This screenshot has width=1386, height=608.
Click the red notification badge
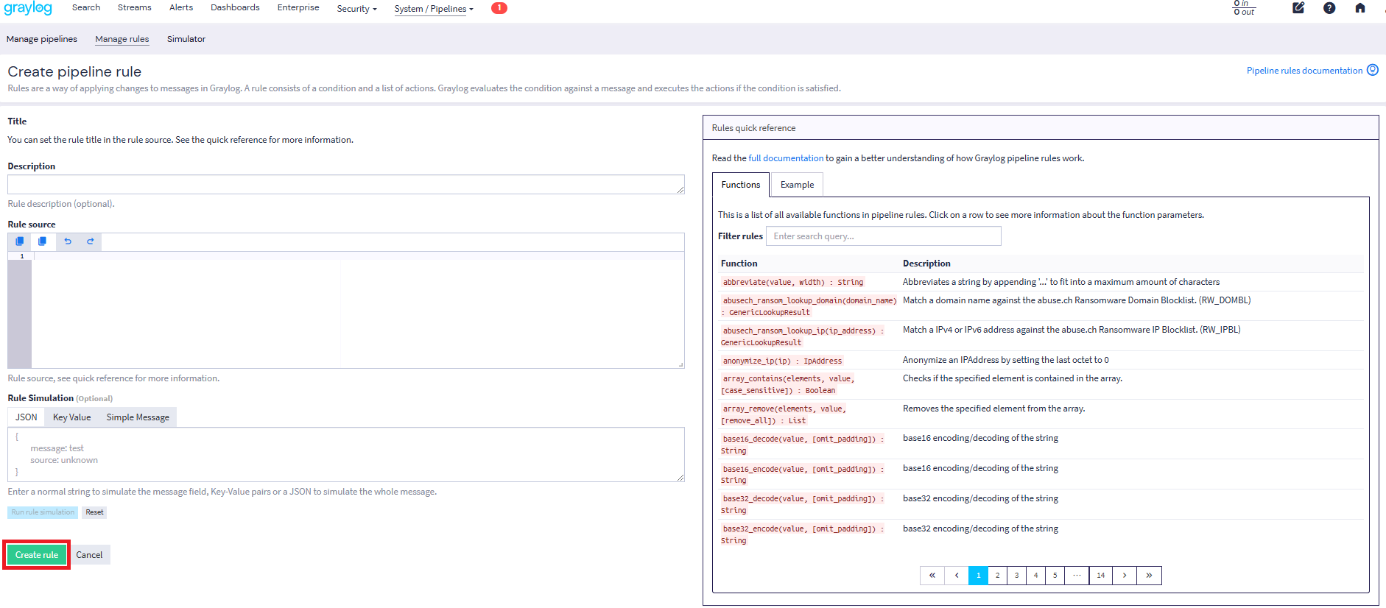(499, 8)
